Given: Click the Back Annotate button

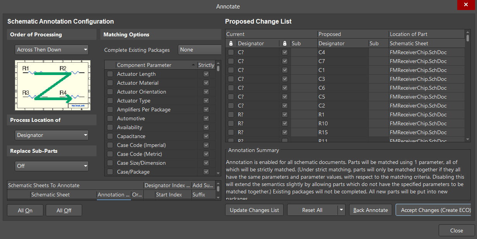Looking at the screenshot, I should [370, 210].
